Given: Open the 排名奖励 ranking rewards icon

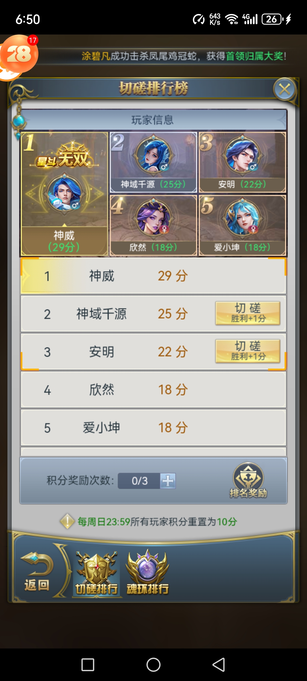Looking at the screenshot, I should pyautogui.click(x=248, y=480).
